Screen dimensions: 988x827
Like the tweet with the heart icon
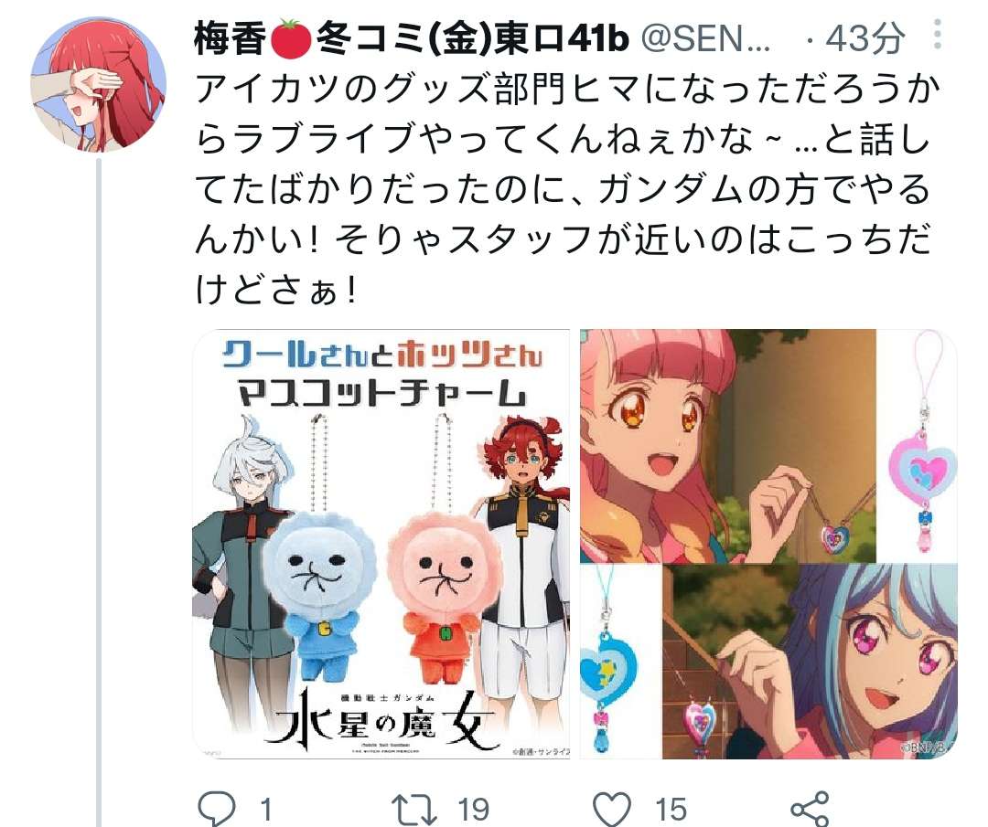click(611, 808)
